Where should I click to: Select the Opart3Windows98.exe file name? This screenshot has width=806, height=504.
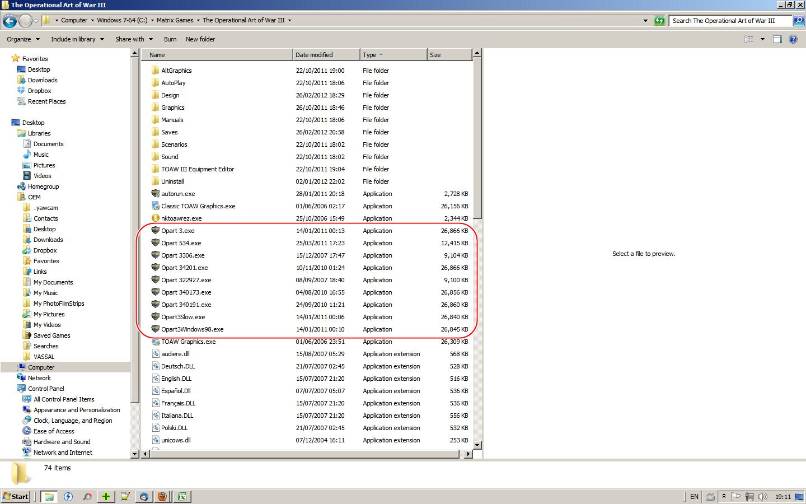193,329
